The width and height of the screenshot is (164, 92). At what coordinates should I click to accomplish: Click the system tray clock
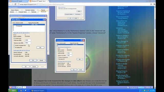pos(152,91)
